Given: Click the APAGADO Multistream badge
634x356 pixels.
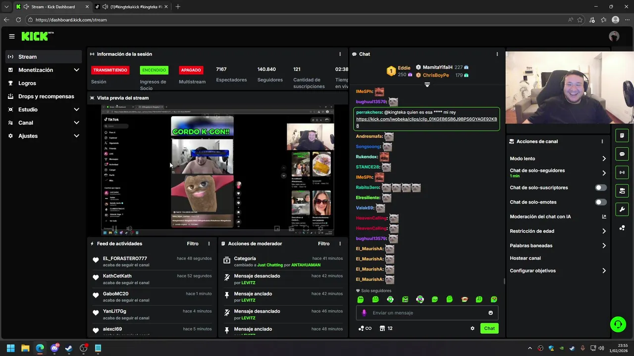Looking at the screenshot, I should point(191,70).
